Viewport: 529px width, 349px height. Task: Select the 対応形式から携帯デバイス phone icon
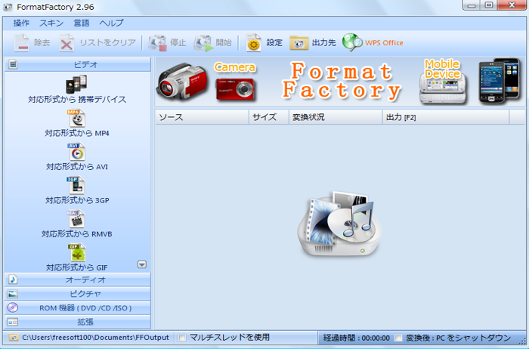coord(76,85)
